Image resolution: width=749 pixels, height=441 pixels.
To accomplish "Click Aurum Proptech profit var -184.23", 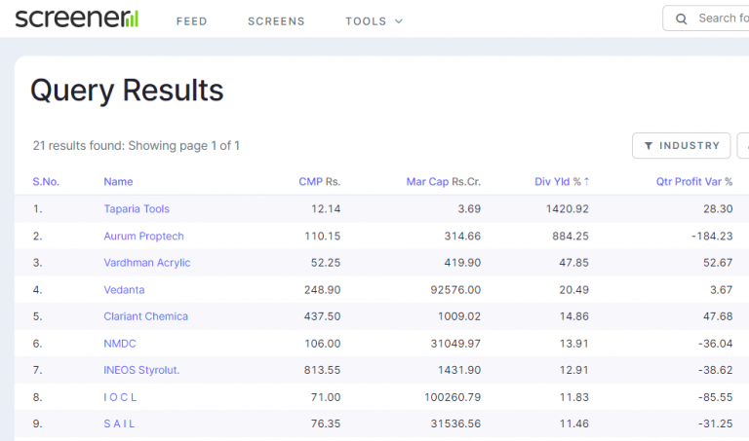I will click(712, 236).
